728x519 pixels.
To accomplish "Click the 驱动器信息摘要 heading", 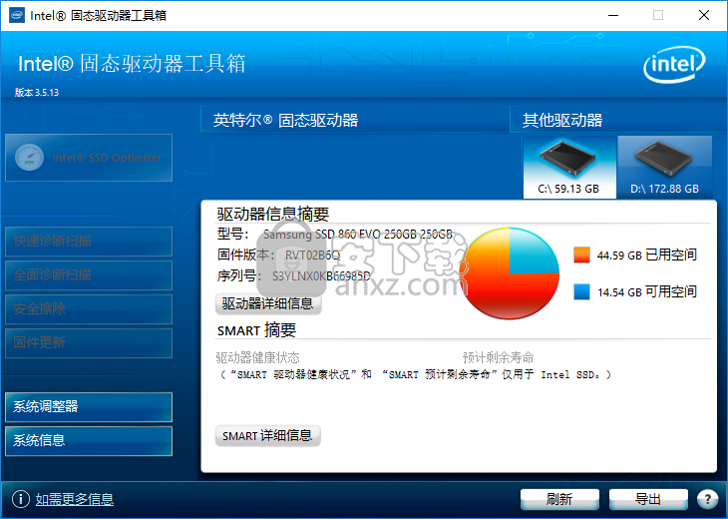I will [x=273, y=214].
